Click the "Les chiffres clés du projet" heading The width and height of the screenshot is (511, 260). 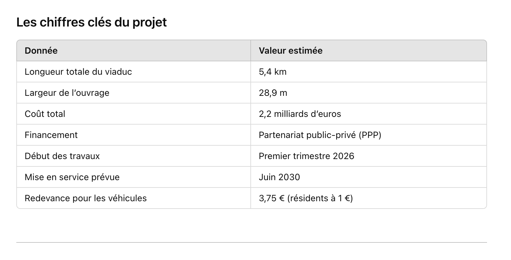pyautogui.click(x=91, y=22)
